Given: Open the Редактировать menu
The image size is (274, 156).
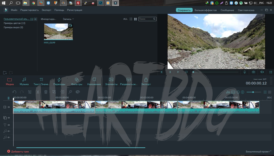Looking at the screenshot, I should point(29,10).
